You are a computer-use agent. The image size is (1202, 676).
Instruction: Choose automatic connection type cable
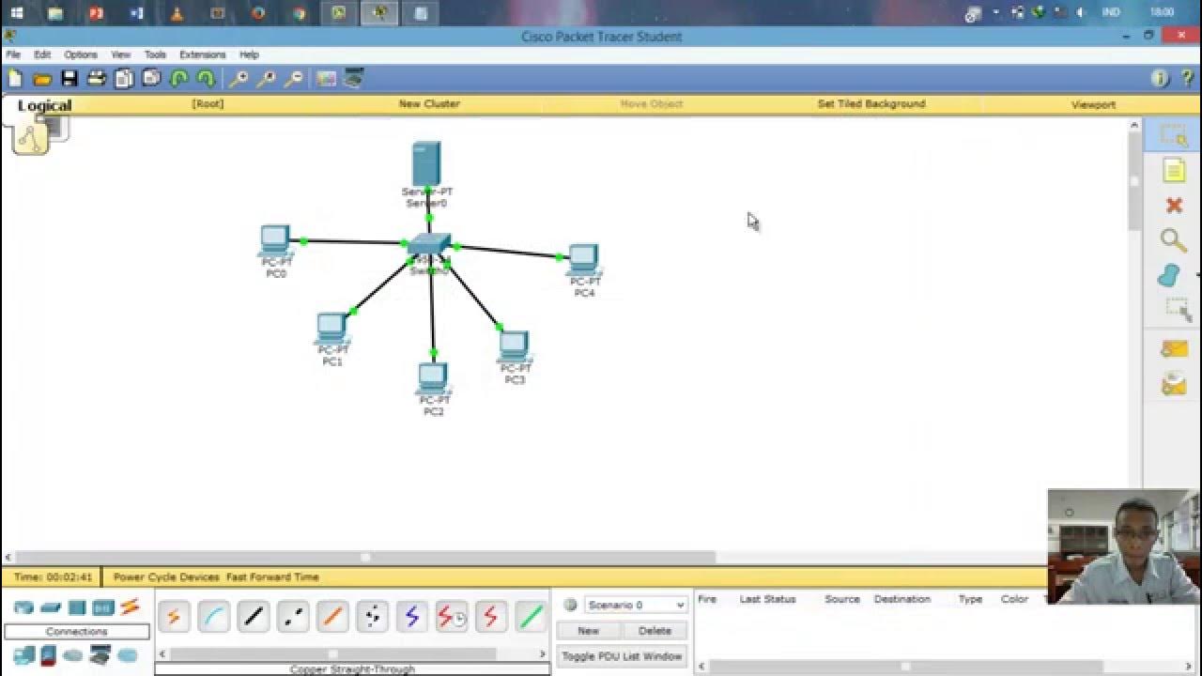click(x=174, y=617)
